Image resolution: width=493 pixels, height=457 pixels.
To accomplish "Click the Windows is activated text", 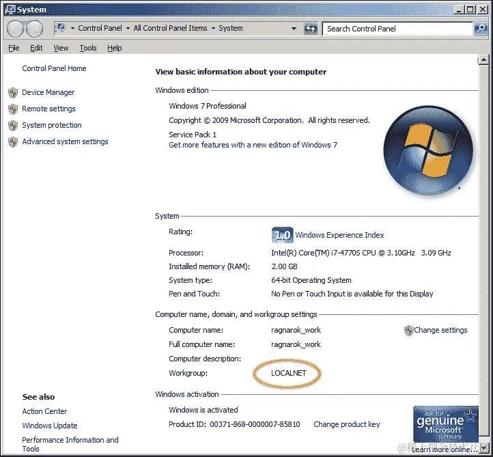I will pyautogui.click(x=203, y=410).
